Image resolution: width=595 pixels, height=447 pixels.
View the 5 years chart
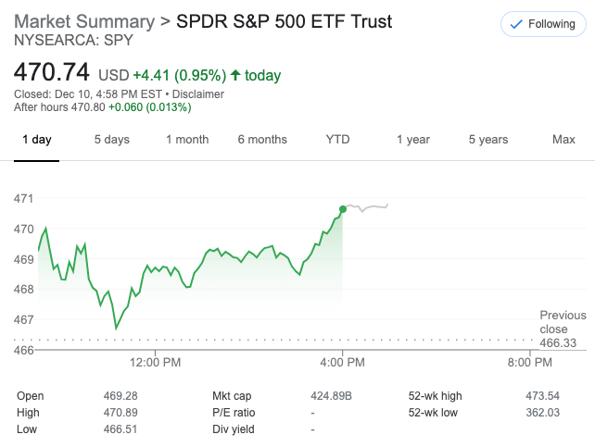(x=487, y=140)
